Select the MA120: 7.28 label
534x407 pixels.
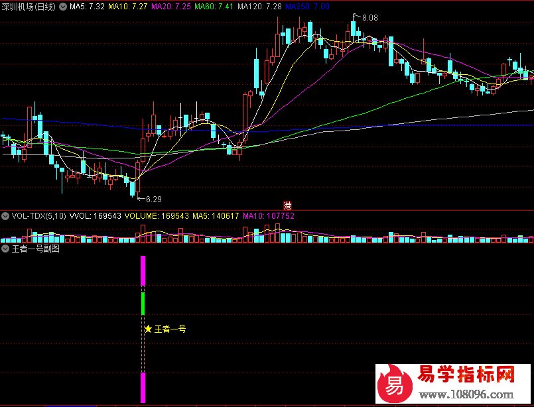[x=259, y=7]
